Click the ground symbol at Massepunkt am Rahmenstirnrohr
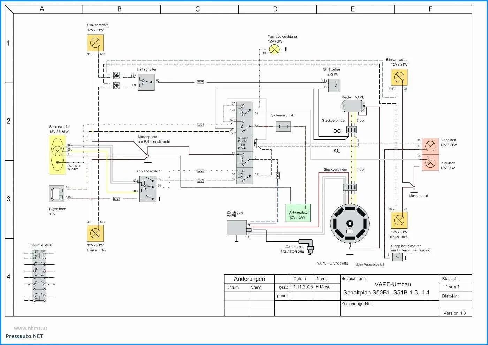Screen dimensions: 488x345 click(148, 159)
